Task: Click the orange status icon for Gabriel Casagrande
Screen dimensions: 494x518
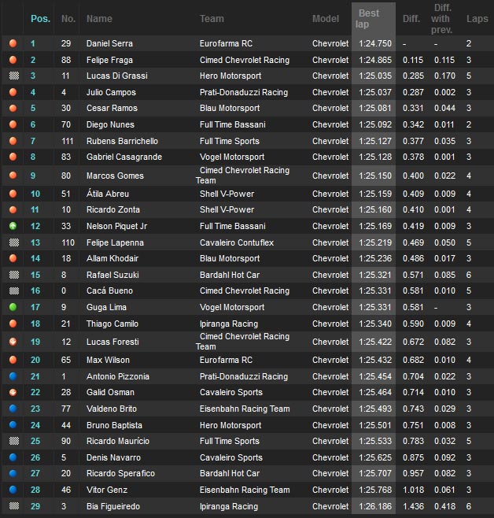Action: point(13,157)
